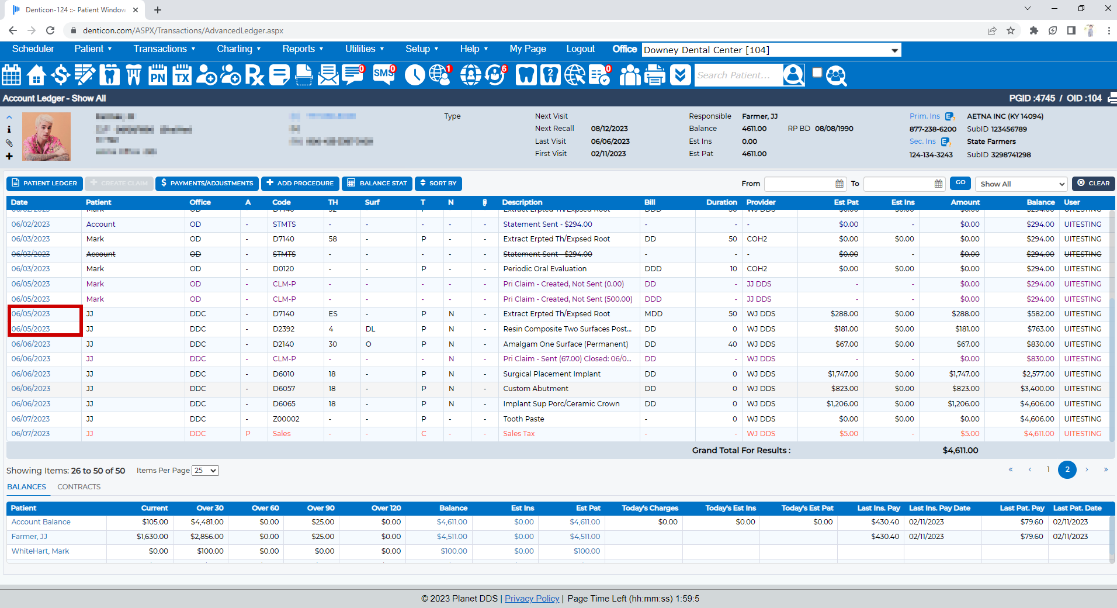Viewport: 1117px width, 608px height.
Task: Click the clock time icon
Action: click(x=415, y=75)
